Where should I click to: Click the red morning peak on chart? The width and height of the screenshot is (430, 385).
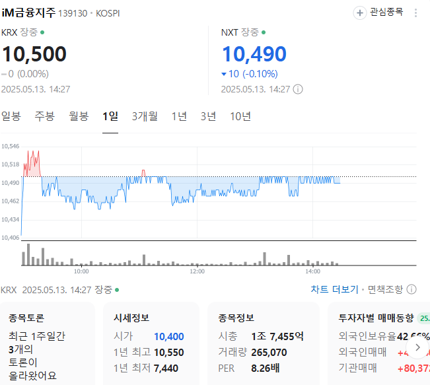[x=32, y=163]
